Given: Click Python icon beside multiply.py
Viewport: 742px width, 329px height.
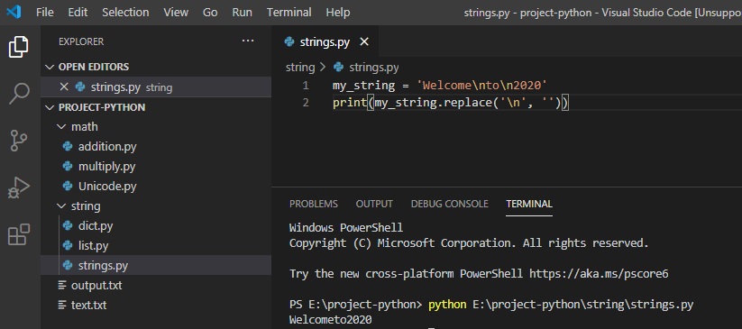Looking at the screenshot, I should coord(68,167).
